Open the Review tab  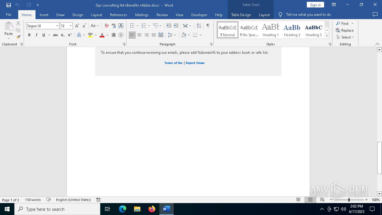coord(162,15)
